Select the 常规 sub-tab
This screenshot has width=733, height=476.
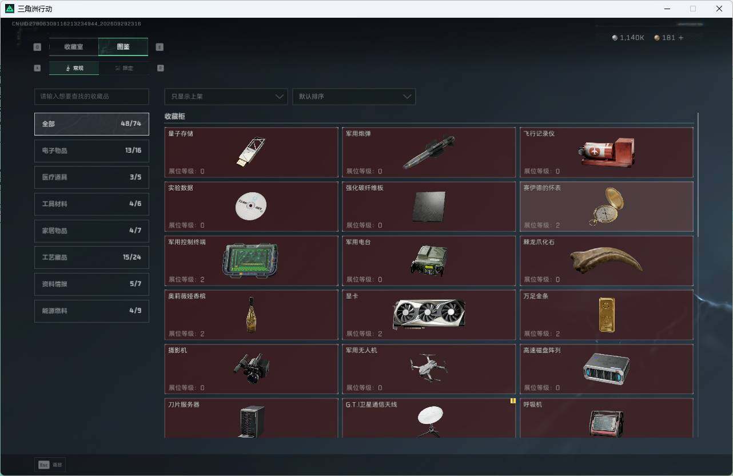point(74,68)
